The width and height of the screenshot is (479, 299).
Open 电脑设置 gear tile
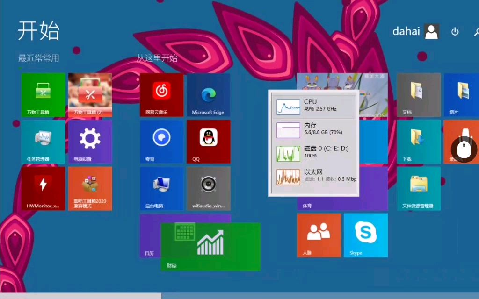(90, 141)
